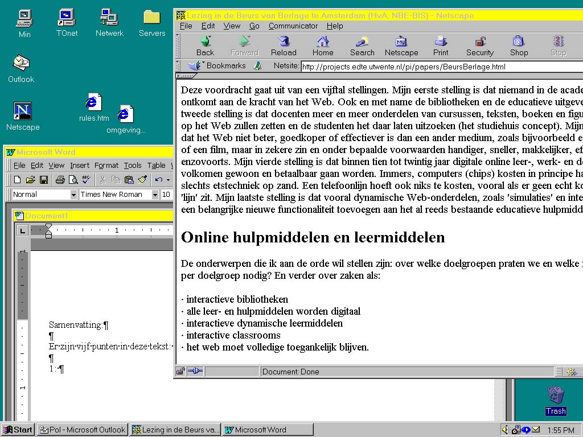This screenshot has height=437, width=583.
Task: Select the Netscape desktop shortcut
Action: [23, 116]
